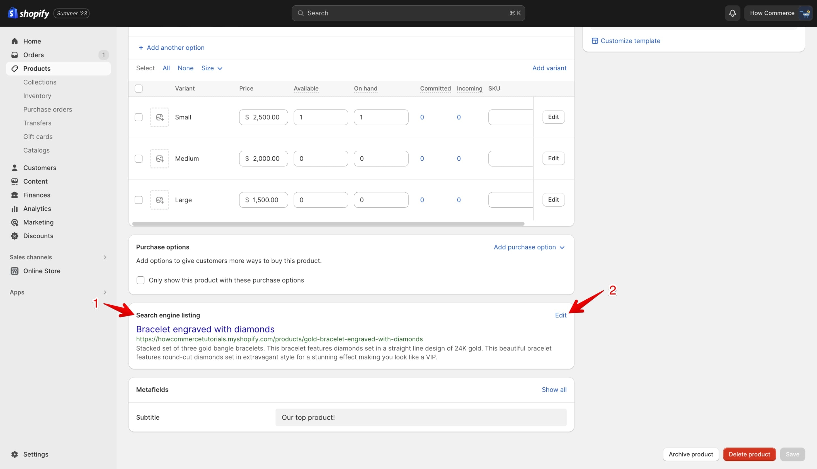The image size is (817, 469).
Task: Add image for Small variant
Action: pos(159,117)
